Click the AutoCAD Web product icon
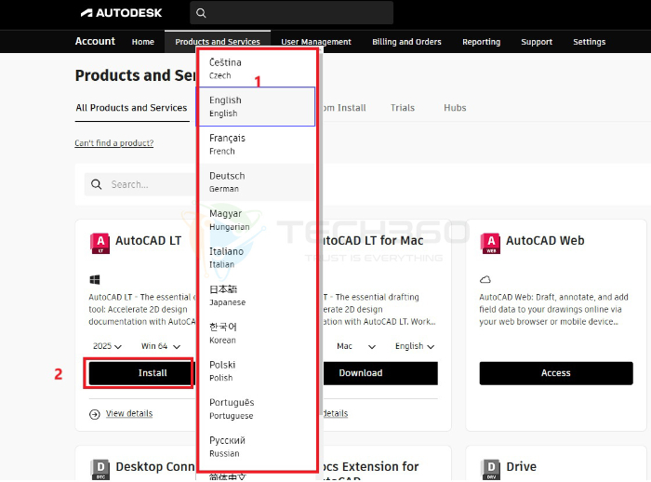This screenshot has width=651, height=482. pyautogui.click(x=490, y=244)
